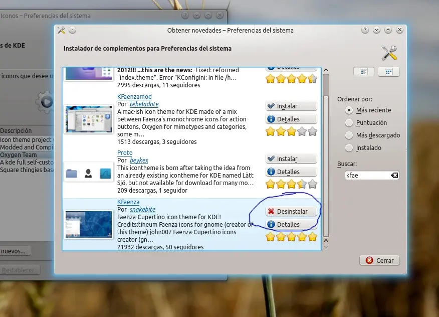Click the star rating above KFaenzamod

coord(291,79)
